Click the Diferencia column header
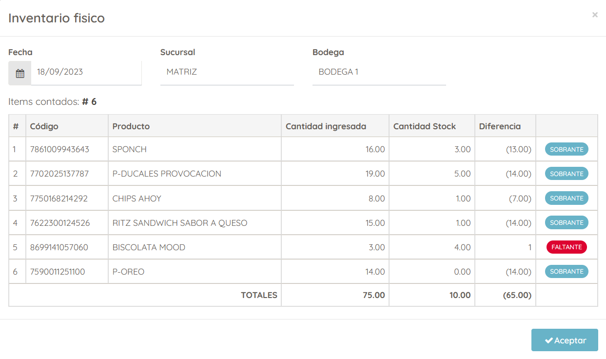The width and height of the screenshot is (606, 359). pyautogui.click(x=500, y=126)
